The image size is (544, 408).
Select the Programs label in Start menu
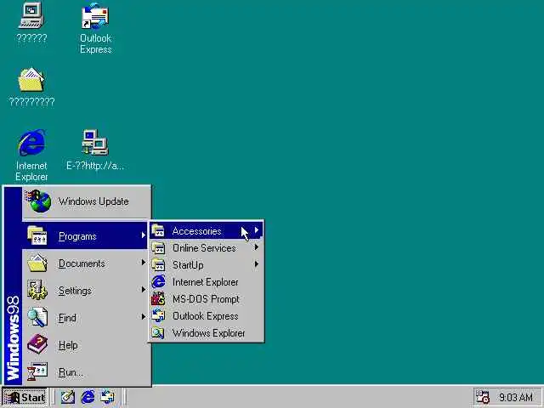pos(77,236)
